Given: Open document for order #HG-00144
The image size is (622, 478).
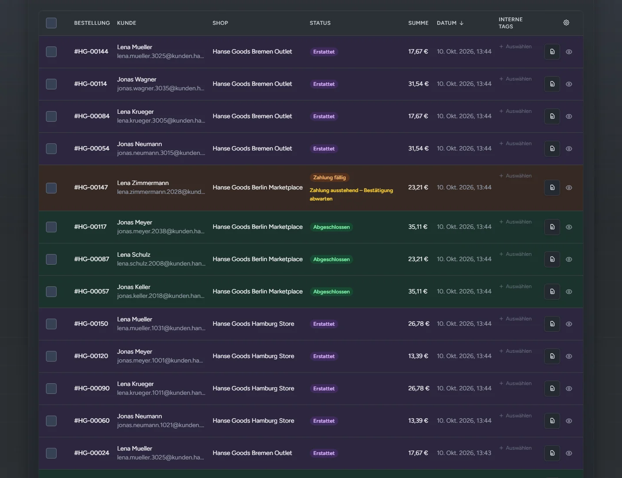Looking at the screenshot, I should [x=552, y=52].
